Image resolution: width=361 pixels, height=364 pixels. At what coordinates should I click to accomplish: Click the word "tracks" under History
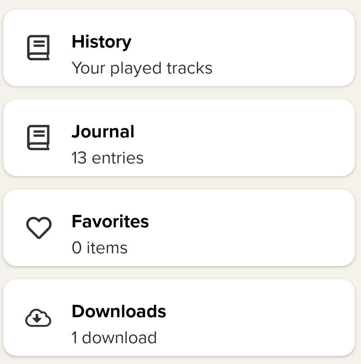click(189, 68)
